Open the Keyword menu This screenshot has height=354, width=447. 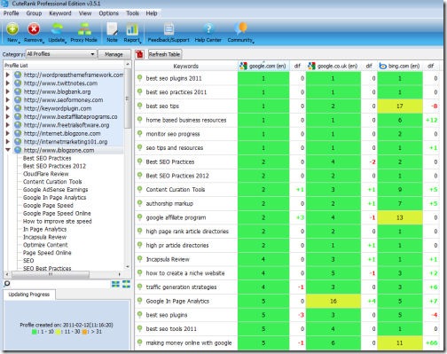point(60,13)
